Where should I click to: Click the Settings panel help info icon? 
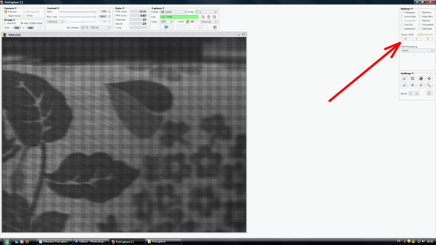[x=413, y=73]
